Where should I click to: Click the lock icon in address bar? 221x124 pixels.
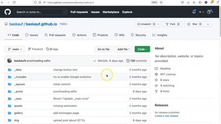(40, 2)
